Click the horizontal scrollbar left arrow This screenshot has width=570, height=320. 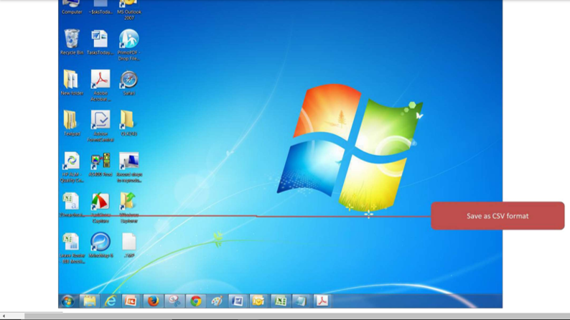pos(4,316)
